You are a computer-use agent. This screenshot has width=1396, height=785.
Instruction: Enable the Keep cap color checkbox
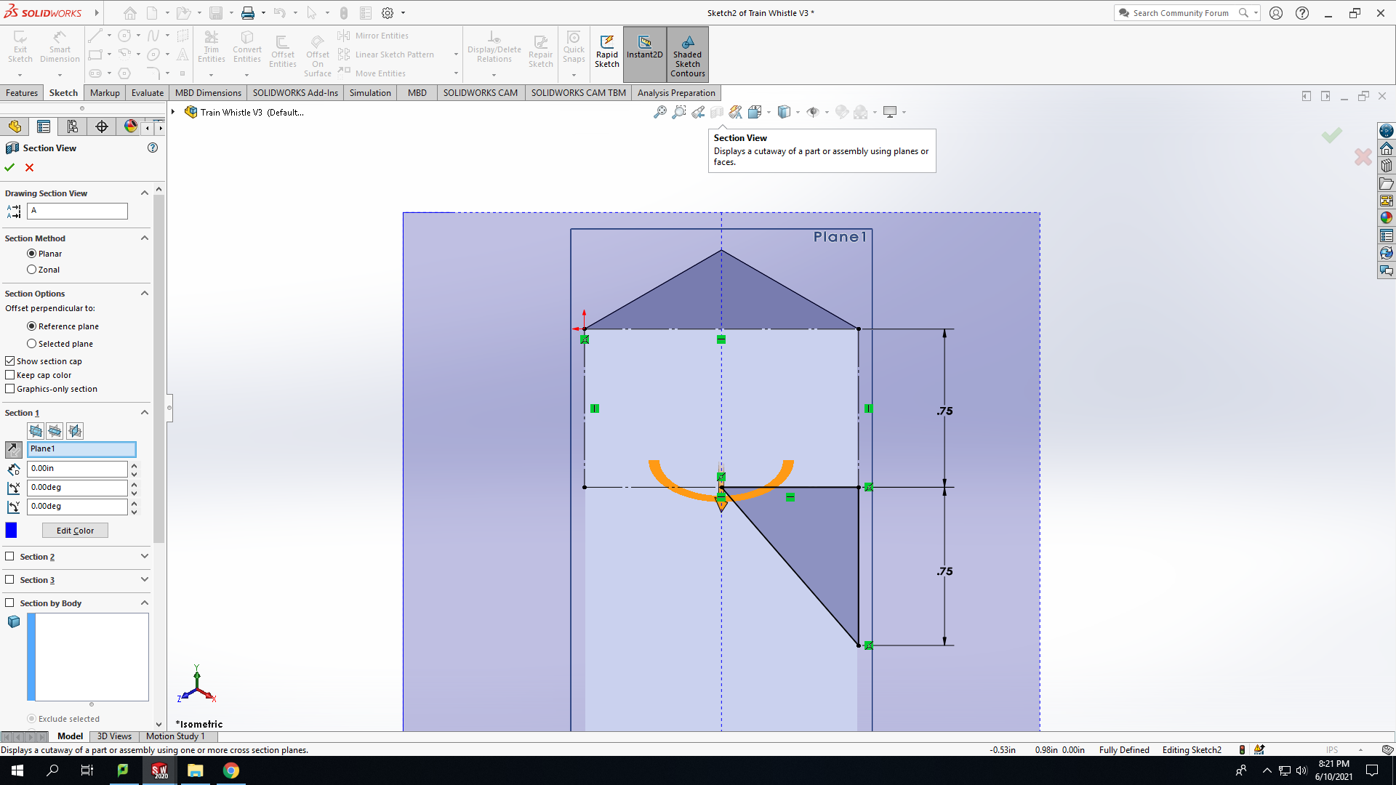(10, 375)
